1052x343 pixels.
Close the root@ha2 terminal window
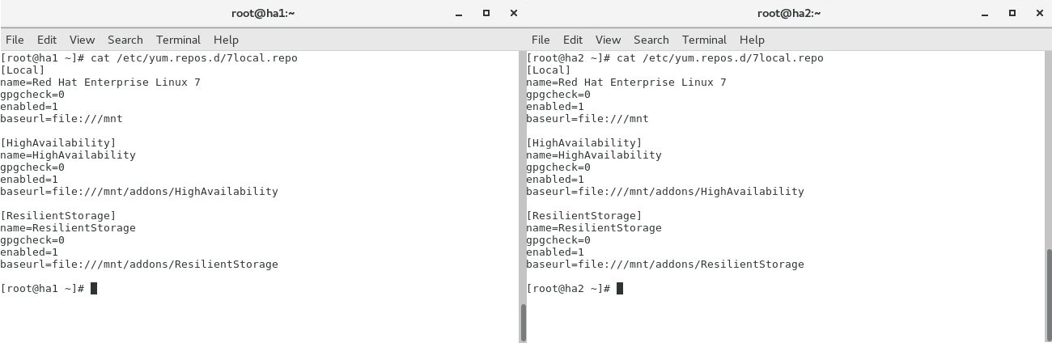coord(1039,13)
